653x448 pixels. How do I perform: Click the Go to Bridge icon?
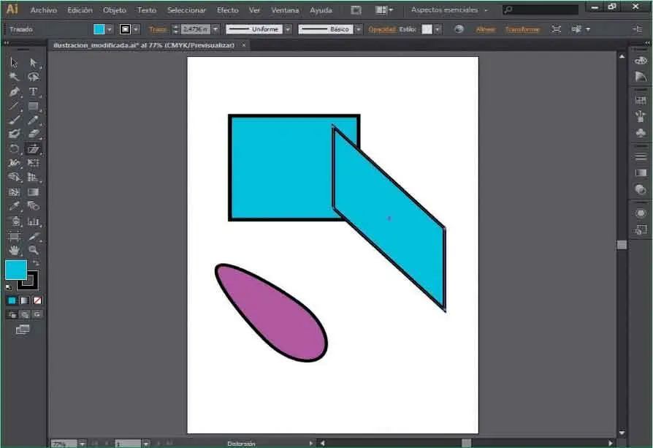[356, 10]
